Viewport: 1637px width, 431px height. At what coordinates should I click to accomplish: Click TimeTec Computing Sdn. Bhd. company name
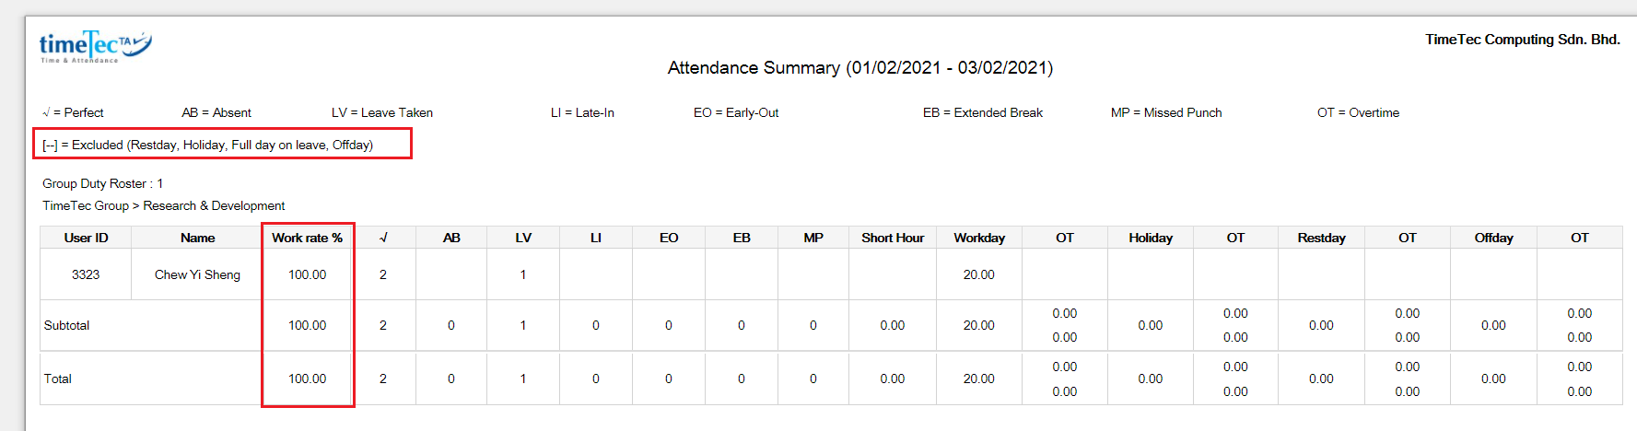[x=1523, y=39]
